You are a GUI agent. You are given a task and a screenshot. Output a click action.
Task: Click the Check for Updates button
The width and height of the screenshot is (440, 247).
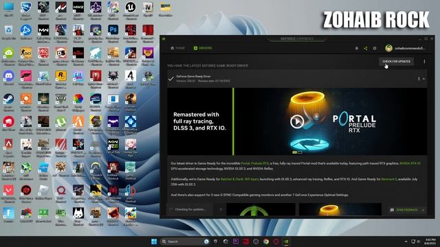point(396,61)
